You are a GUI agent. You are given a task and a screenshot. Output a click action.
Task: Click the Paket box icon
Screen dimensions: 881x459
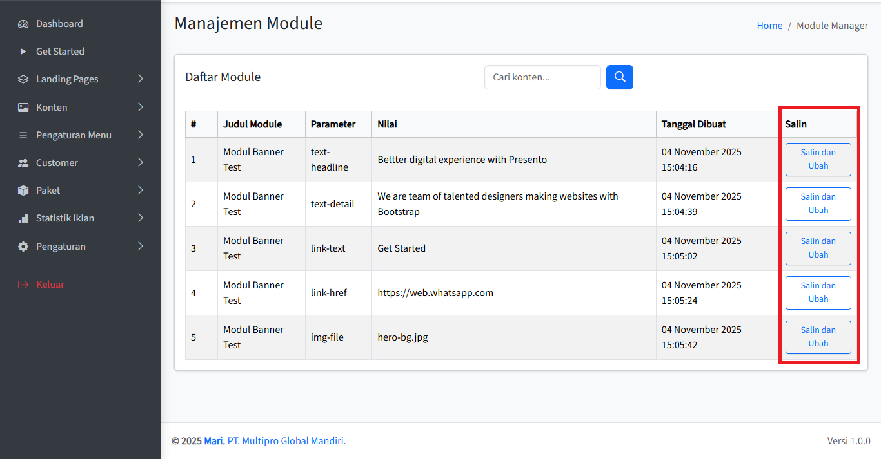coord(23,191)
